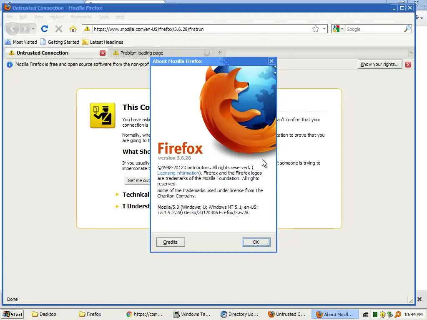The image size is (427, 320).
Task: Select About Mozilla taskbar button
Action: [334, 314]
